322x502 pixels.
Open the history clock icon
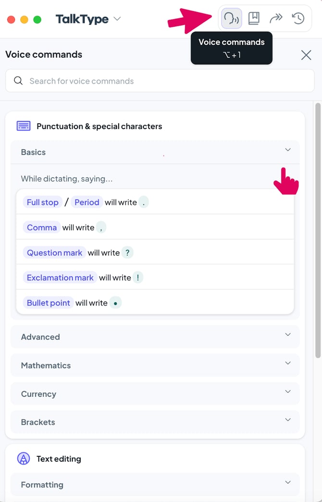tap(298, 19)
